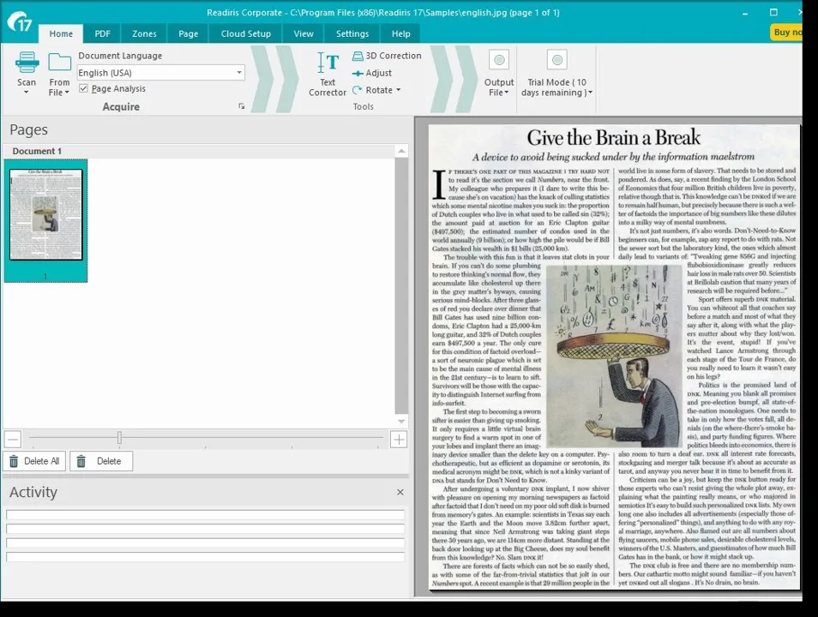This screenshot has width=818, height=617.
Task: Expand the Trial Mode days remaining dropdown
Action: click(590, 93)
